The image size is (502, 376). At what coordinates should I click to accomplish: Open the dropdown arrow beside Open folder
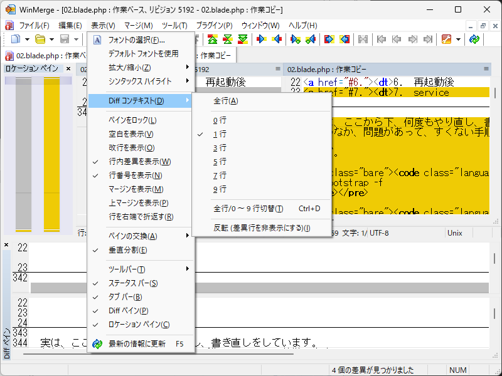click(51, 39)
